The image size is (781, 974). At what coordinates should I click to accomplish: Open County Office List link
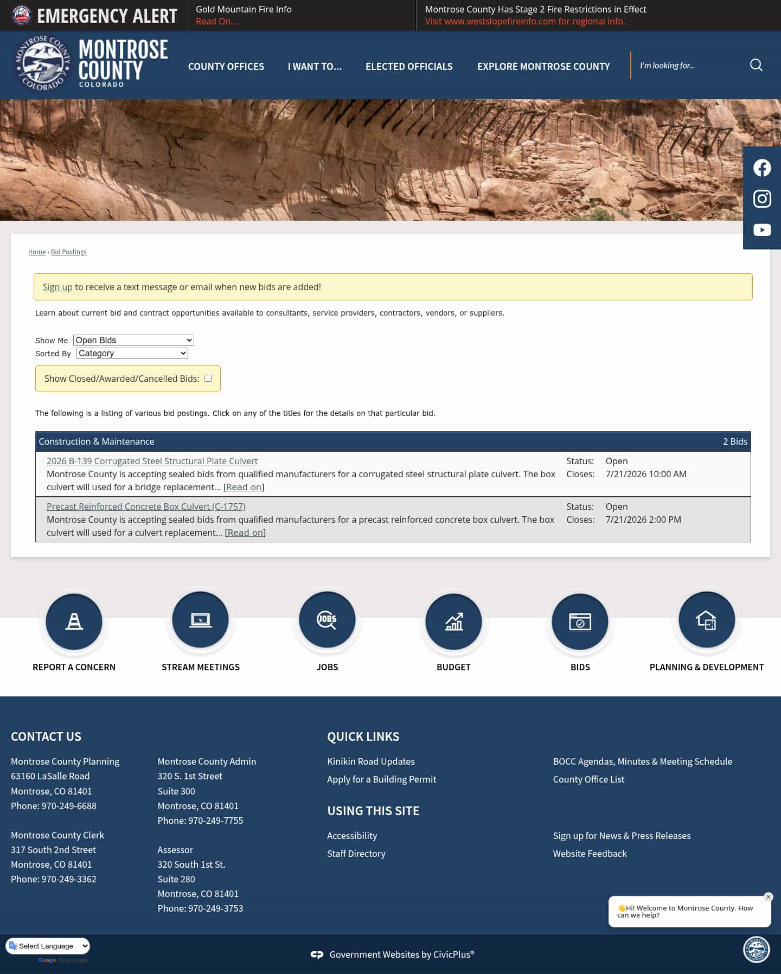[588, 779]
